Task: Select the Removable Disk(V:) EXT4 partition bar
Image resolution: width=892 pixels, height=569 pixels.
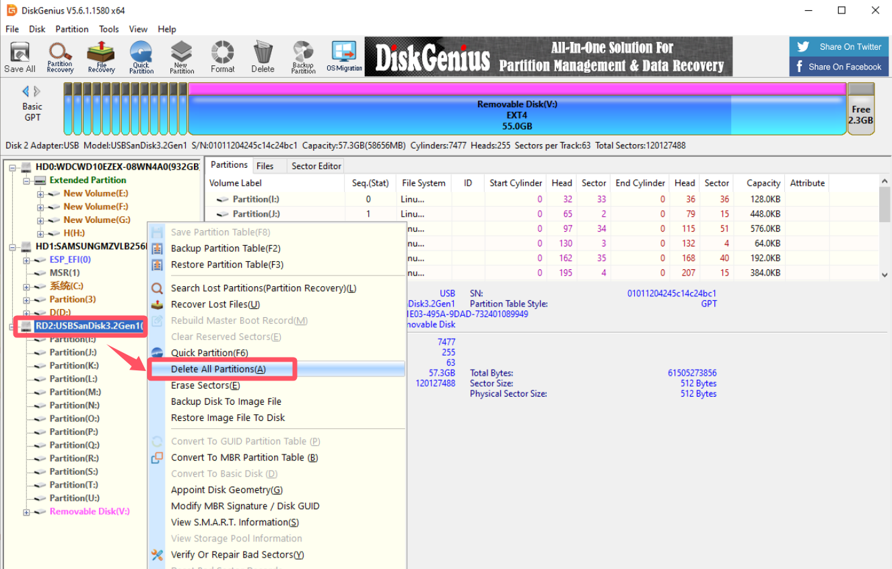Action: tap(517, 114)
